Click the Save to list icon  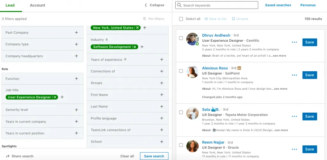point(206,19)
